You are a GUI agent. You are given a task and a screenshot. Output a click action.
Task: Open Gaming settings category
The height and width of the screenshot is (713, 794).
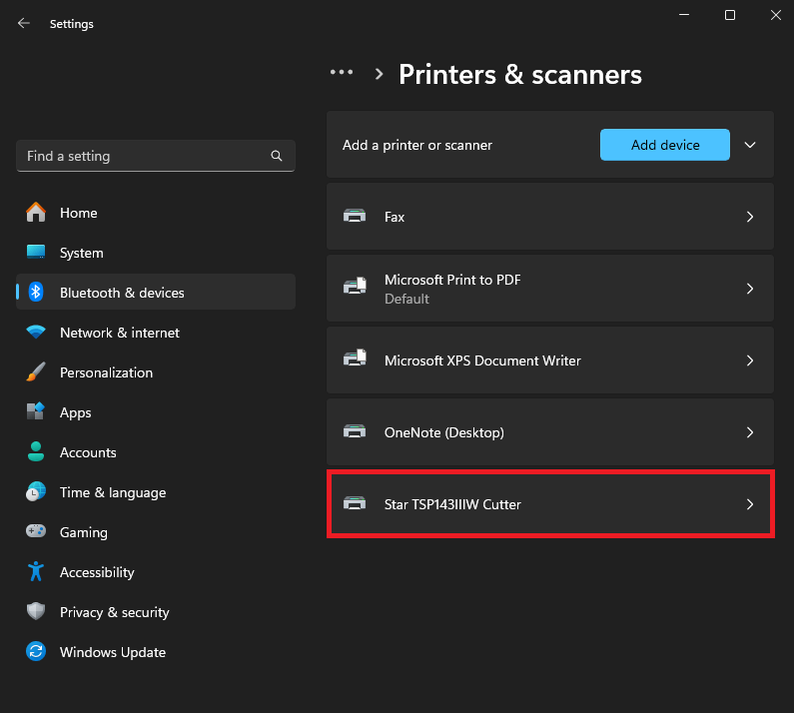pos(156,532)
